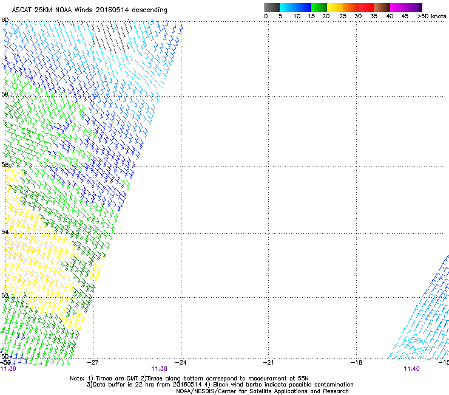Click the magenta 40-45 knots color segment

[398, 7]
